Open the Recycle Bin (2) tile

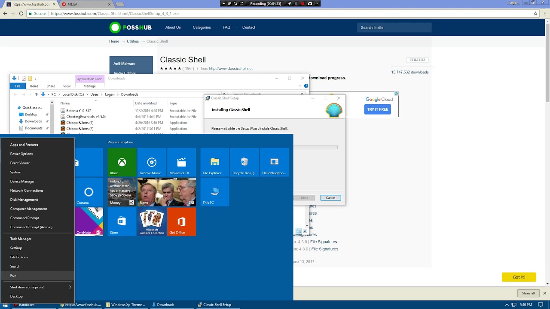click(244, 162)
